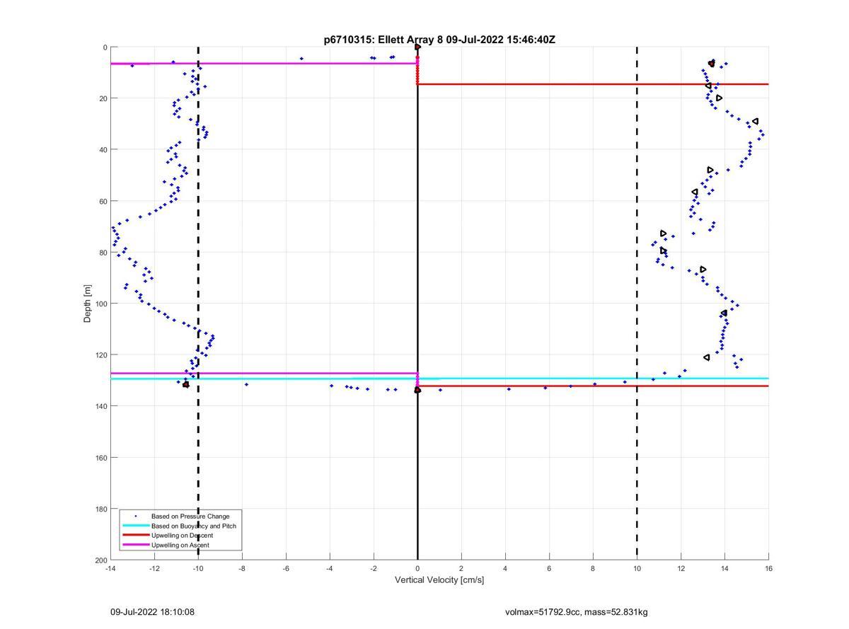Click legend entry 'Based on Pressure Change'
The height and width of the screenshot is (629, 849).
coord(190,517)
